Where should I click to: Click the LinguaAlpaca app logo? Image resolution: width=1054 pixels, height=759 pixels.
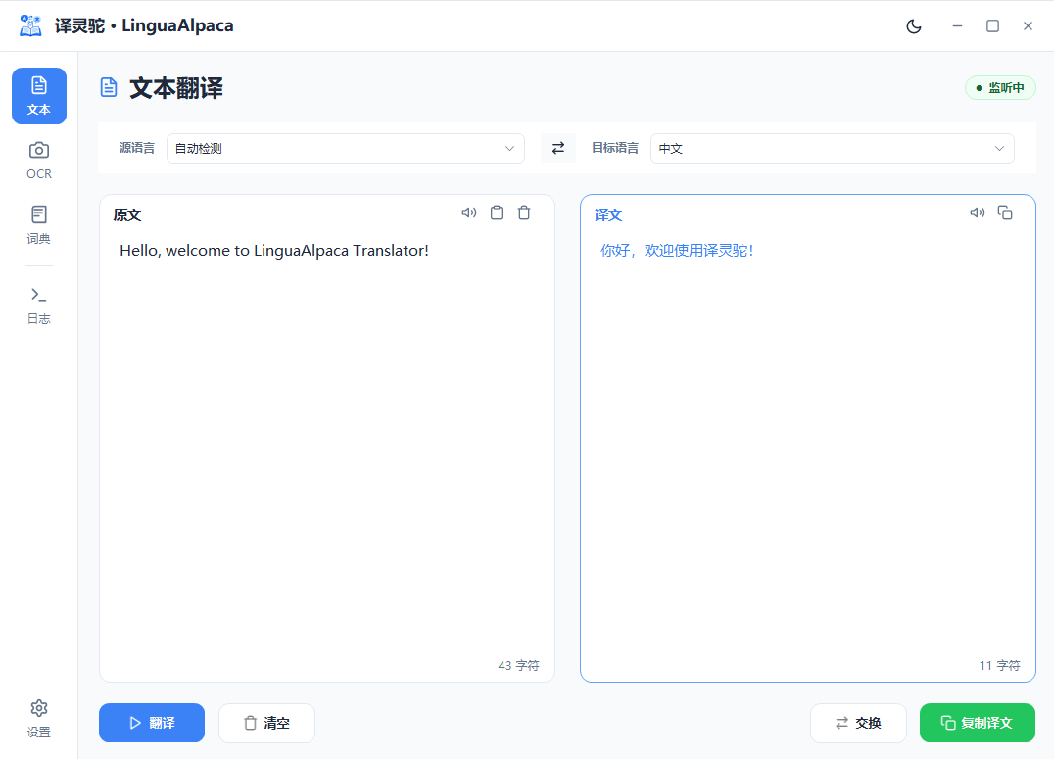tap(30, 25)
